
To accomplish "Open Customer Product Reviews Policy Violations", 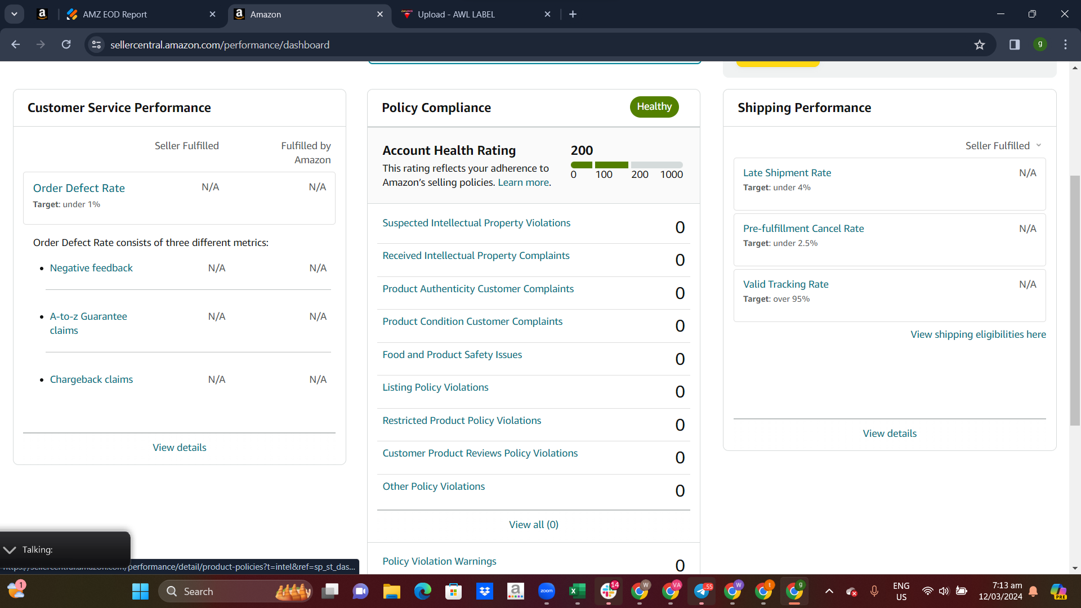I will (480, 453).
